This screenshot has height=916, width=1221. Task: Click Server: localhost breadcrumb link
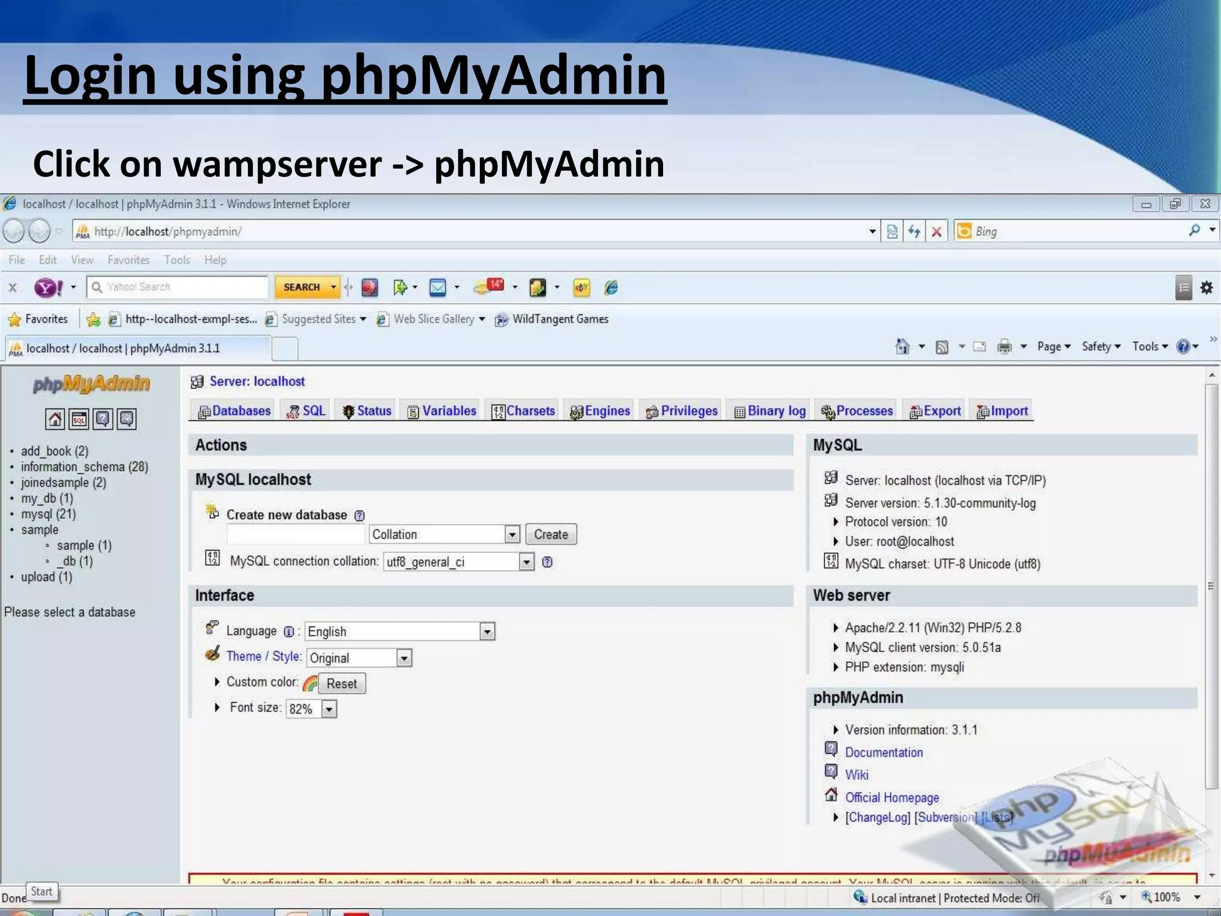257,382
